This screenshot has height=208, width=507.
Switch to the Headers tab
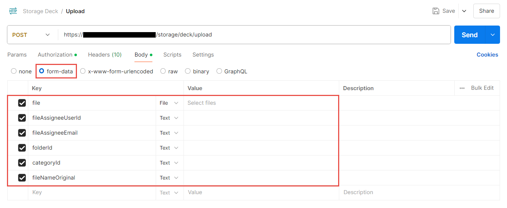[x=104, y=55]
